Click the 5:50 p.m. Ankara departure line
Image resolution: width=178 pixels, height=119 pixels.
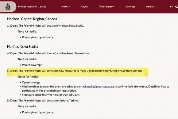(x=43, y=101)
